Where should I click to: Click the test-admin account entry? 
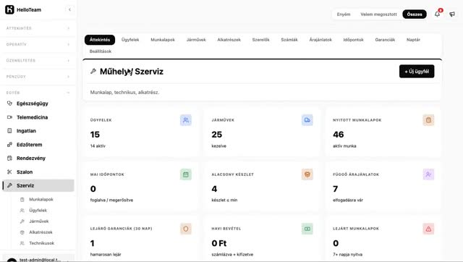click(x=38, y=259)
